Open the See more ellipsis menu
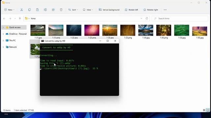The height and width of the screenshot is (118, 211). (x=165, y=10)
